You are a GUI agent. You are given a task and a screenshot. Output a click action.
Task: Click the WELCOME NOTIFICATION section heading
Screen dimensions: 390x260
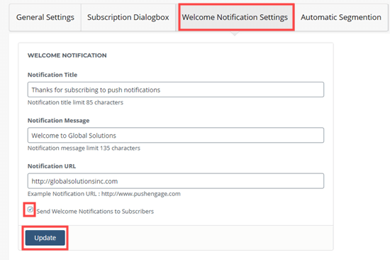tap(67, 55)
